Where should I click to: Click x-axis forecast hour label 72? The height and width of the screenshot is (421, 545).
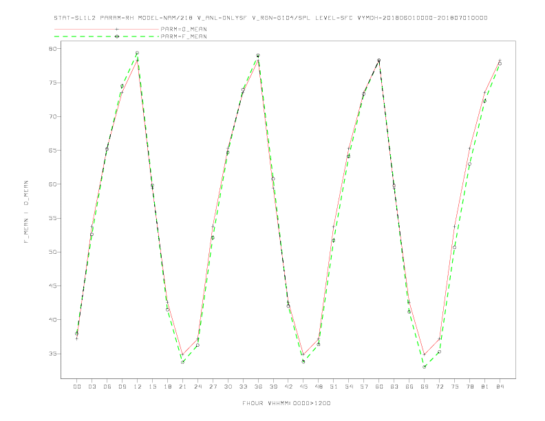440,387
